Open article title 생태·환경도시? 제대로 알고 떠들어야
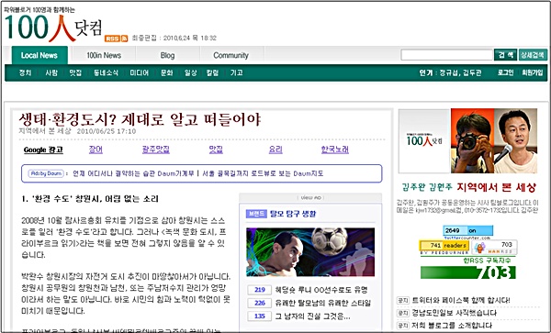Screen dimensions: 551x333 pos(140,119)
